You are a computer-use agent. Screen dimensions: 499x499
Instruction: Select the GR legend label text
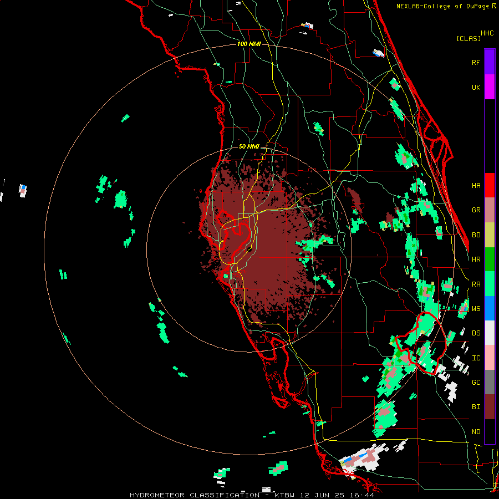476,210
